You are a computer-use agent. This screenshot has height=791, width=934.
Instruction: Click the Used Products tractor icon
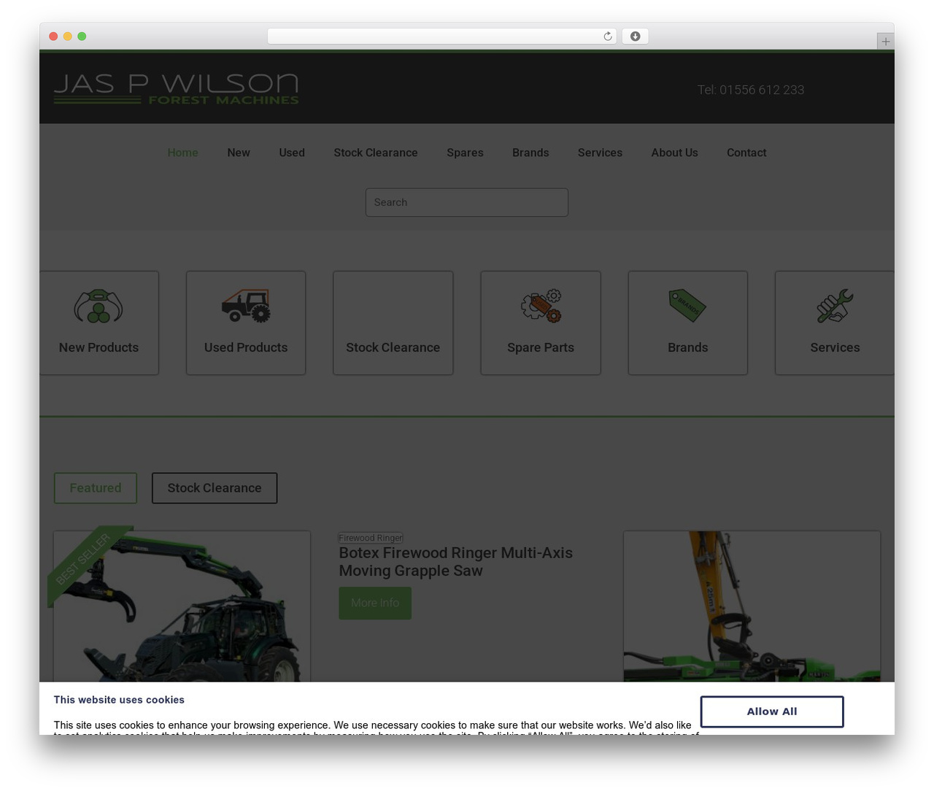(246, 306)
